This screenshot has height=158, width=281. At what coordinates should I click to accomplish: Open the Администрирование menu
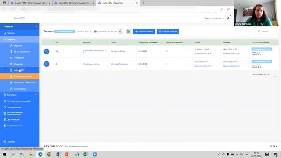coord(214,18)
